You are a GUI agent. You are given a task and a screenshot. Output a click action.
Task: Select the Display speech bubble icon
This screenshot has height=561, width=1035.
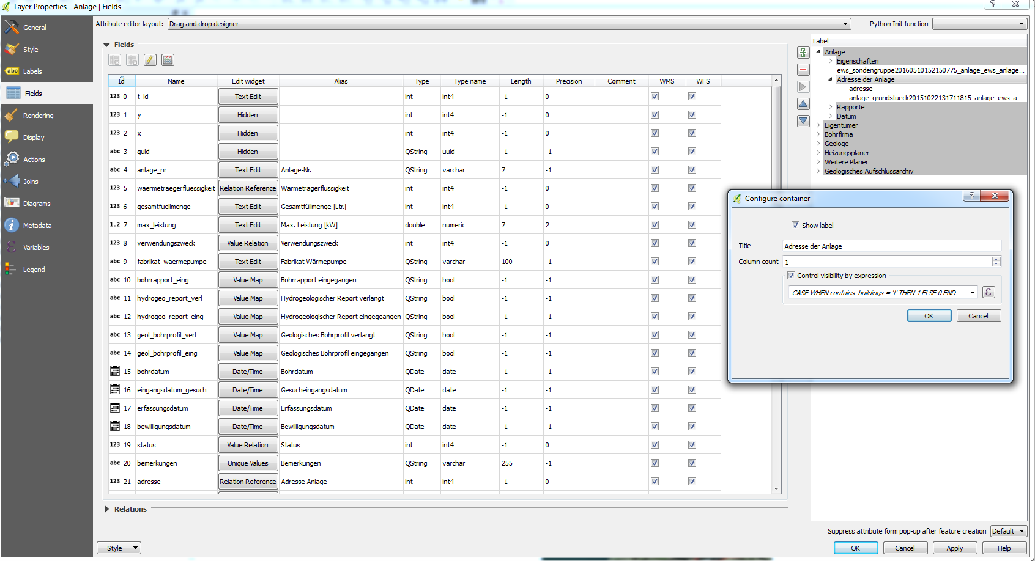tap(12, 137)
